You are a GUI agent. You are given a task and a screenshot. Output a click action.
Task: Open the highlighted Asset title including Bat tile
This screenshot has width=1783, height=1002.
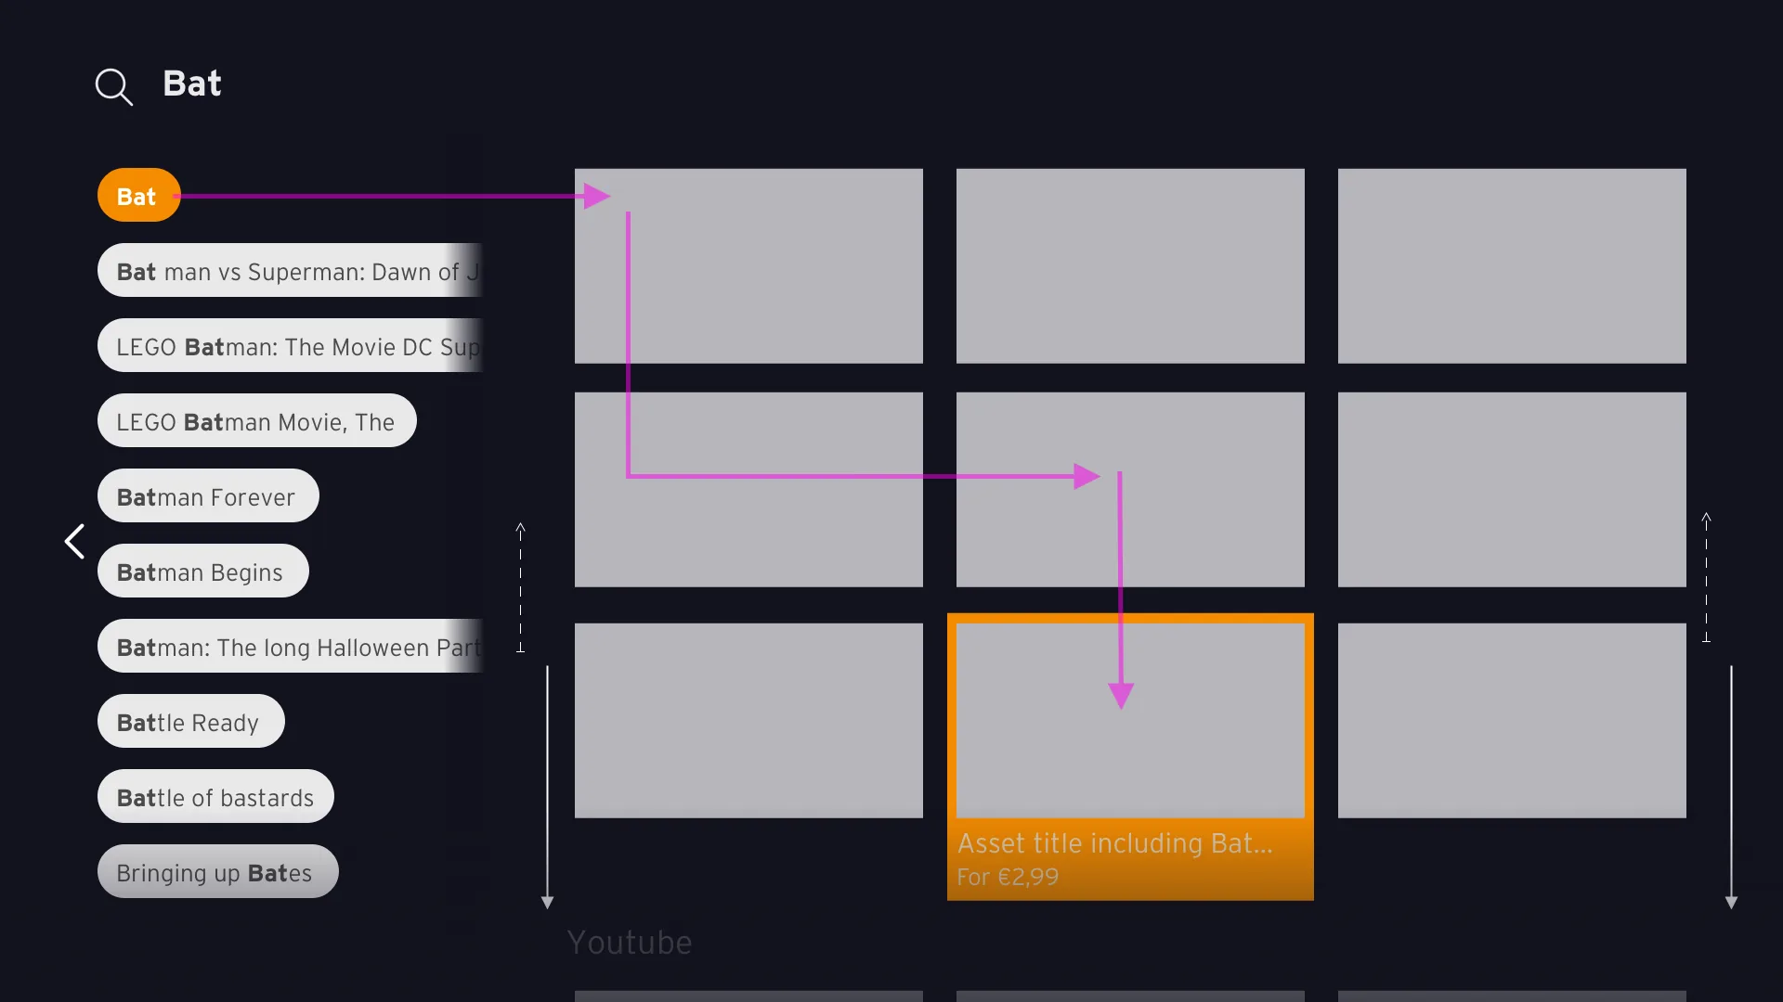pos(1130,757)
